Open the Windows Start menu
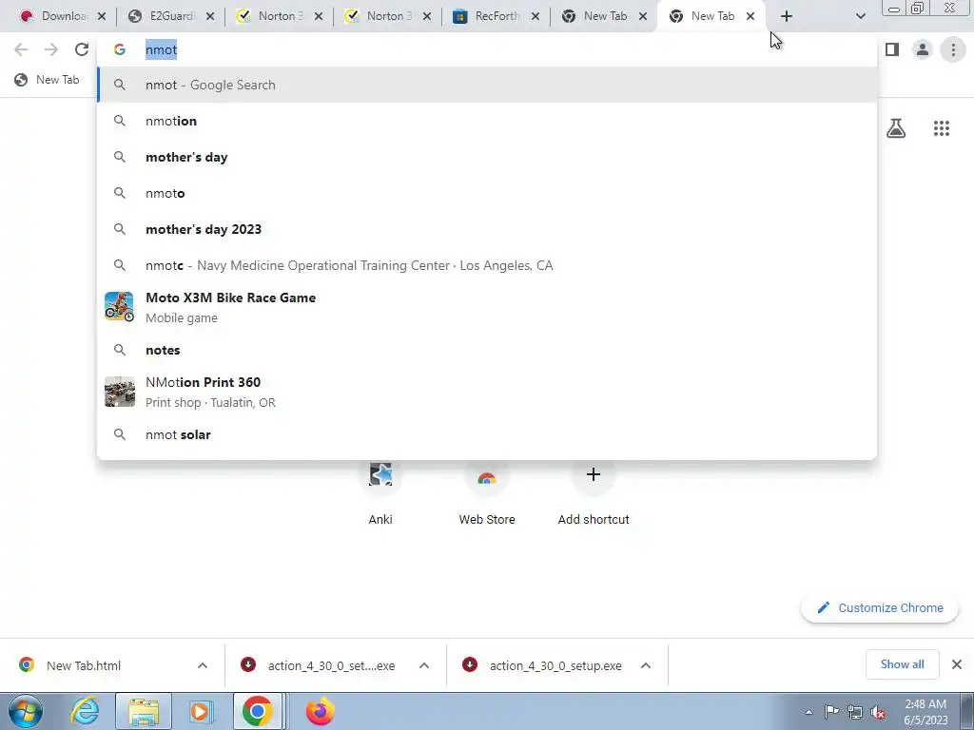 pyautogui.click(x=26, y=711)
